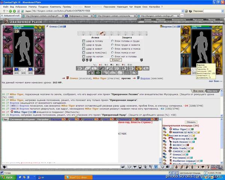Screen dimensions: 225x180
Task: Open the Поединки menu
Action: [43, 7]
